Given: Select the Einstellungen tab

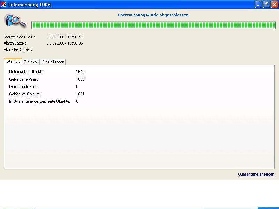Looking at the screenshot, I should (53, 62).
